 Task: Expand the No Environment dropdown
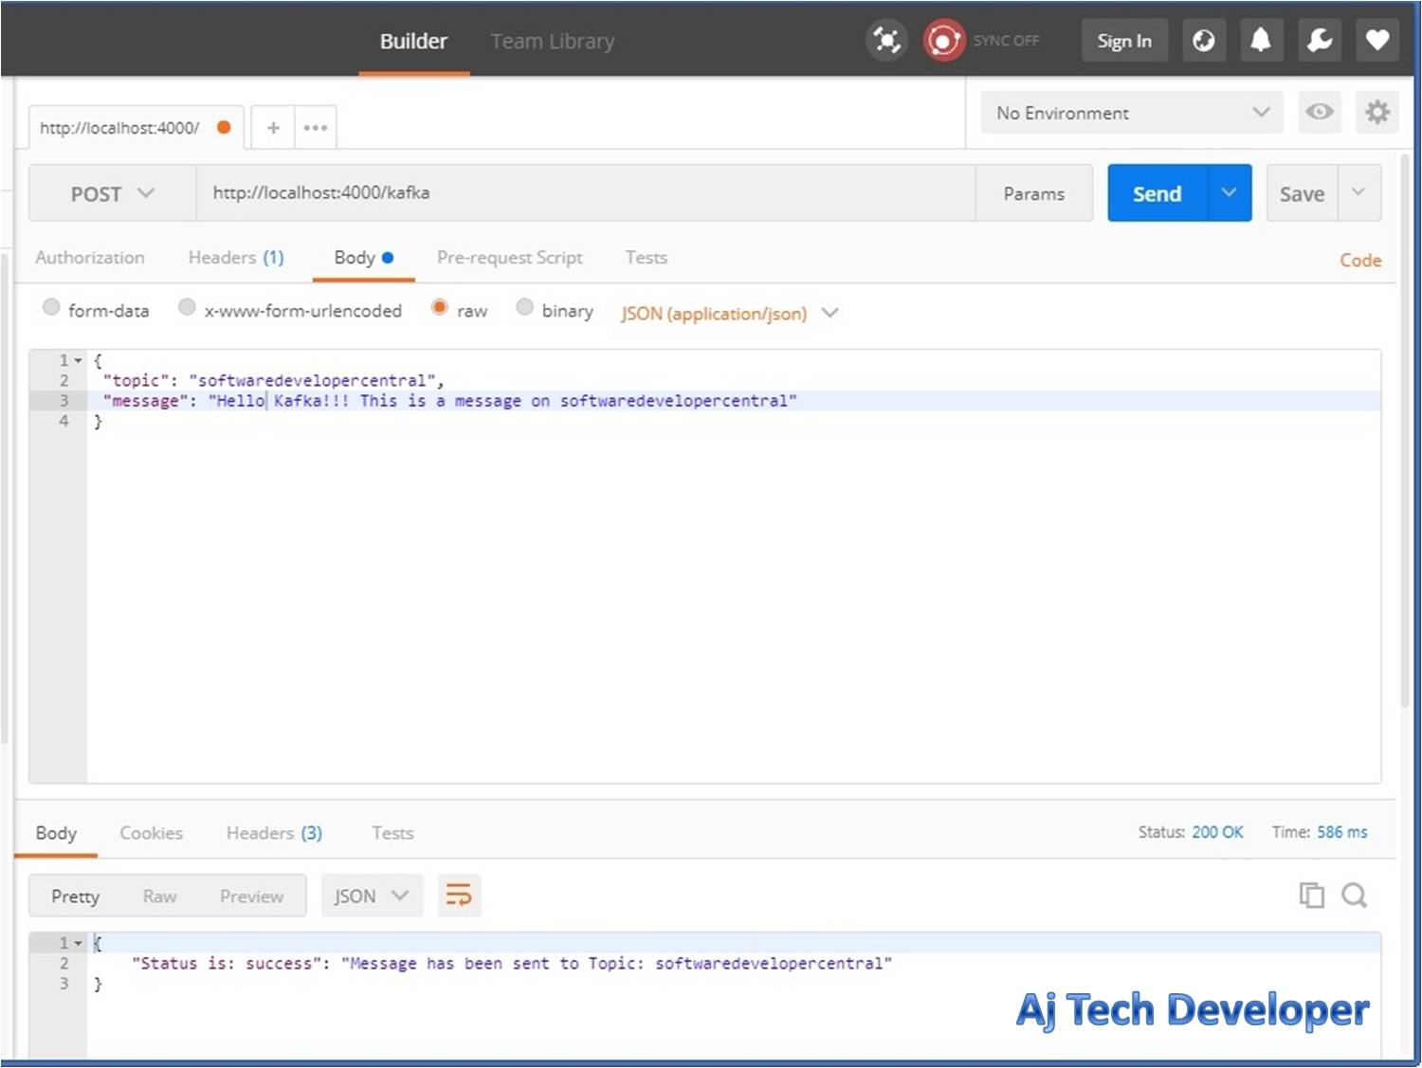[1131, 112]
